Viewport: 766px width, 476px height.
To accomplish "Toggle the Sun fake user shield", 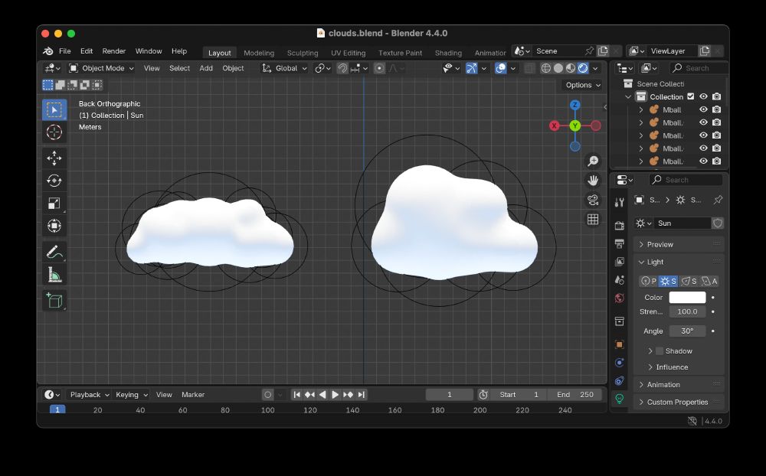I will tap(718, 223).
